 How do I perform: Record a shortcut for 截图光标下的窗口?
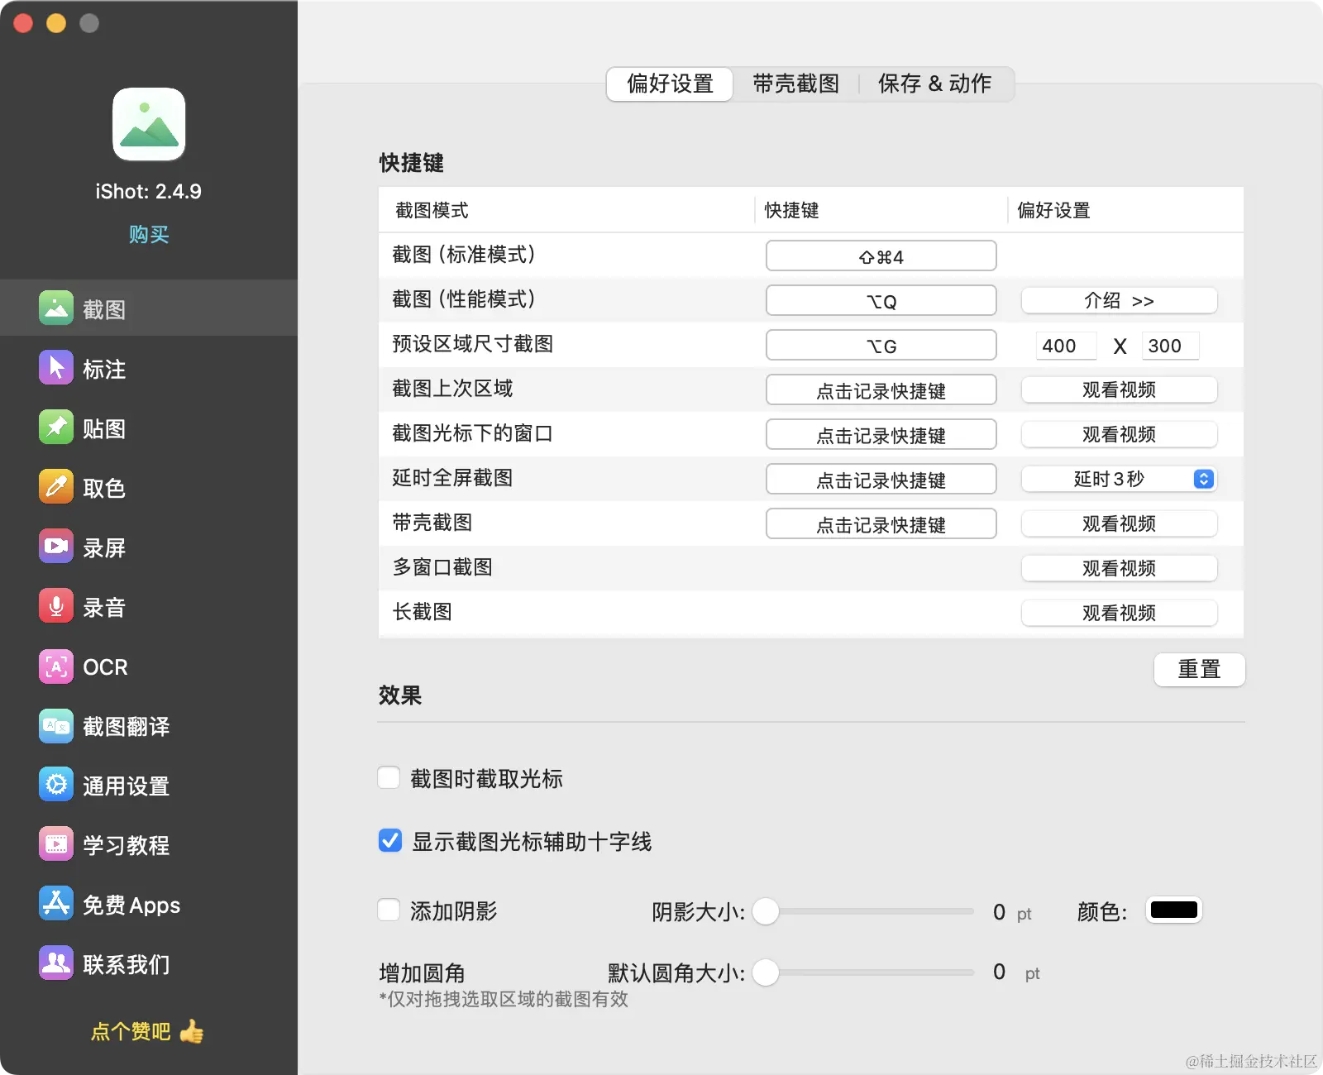click(x=881, y=434)
